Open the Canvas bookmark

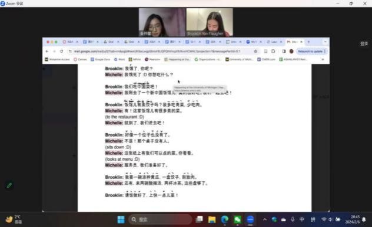coord(80,59)
